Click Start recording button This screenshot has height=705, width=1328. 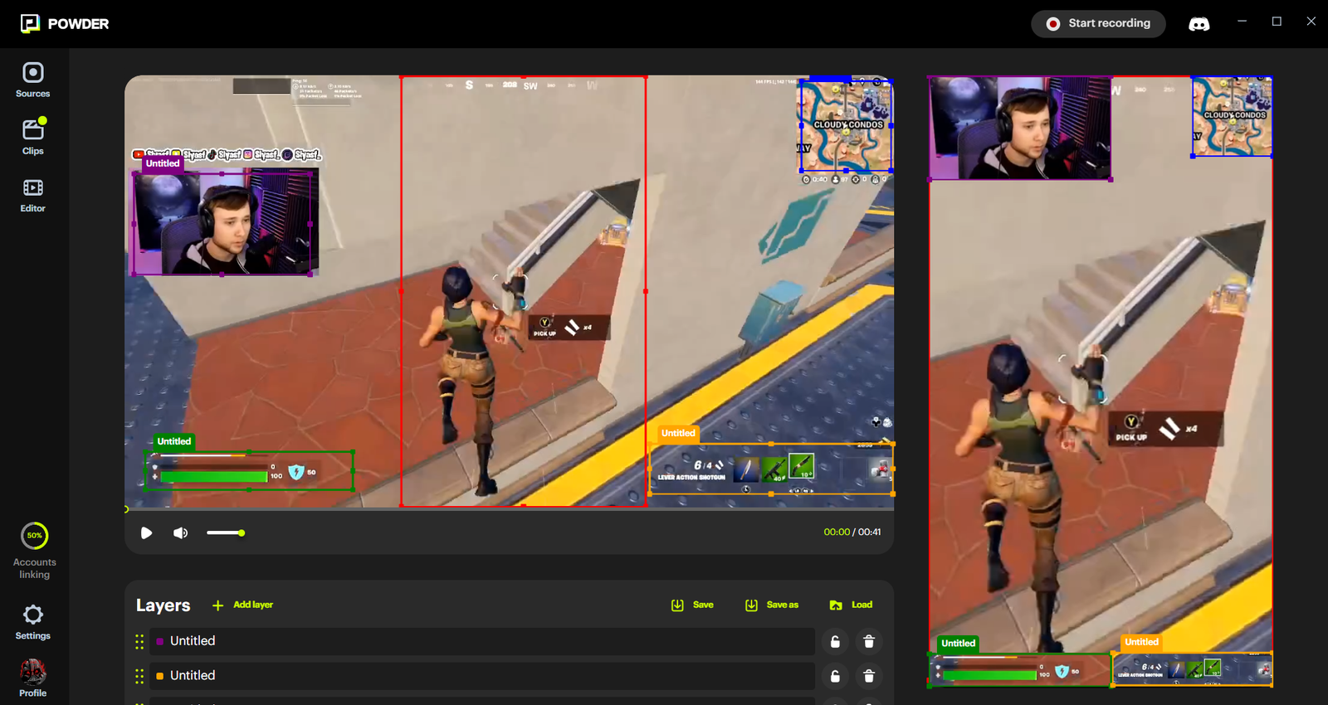tap(1098, 23)
